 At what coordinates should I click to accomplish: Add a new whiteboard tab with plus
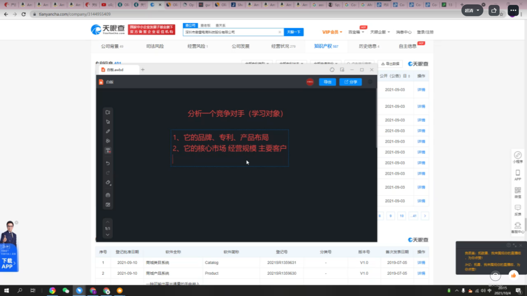(x=143, y=70)
